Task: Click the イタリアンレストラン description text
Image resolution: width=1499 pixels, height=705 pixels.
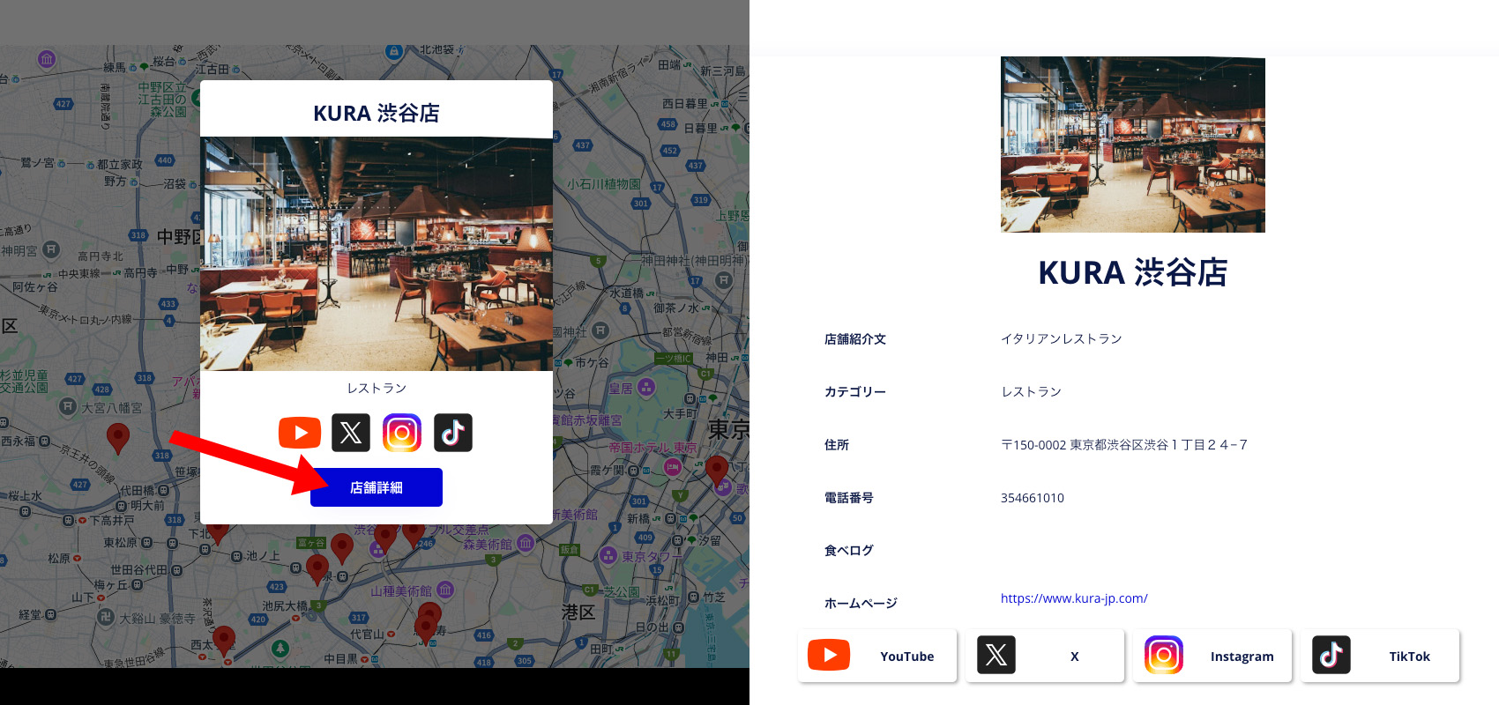Action: 1062,339
